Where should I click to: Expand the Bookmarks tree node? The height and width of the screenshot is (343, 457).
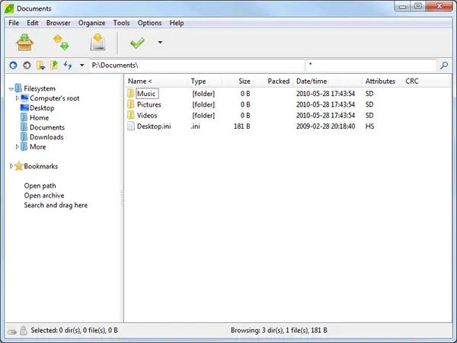[11, 166]
